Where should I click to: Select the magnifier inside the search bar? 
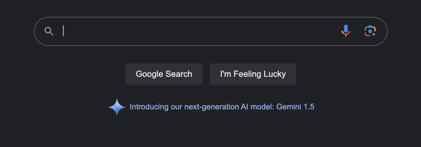(x=49, y=31)
